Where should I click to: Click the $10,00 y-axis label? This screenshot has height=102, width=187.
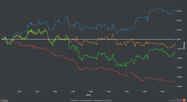(179, 30)
